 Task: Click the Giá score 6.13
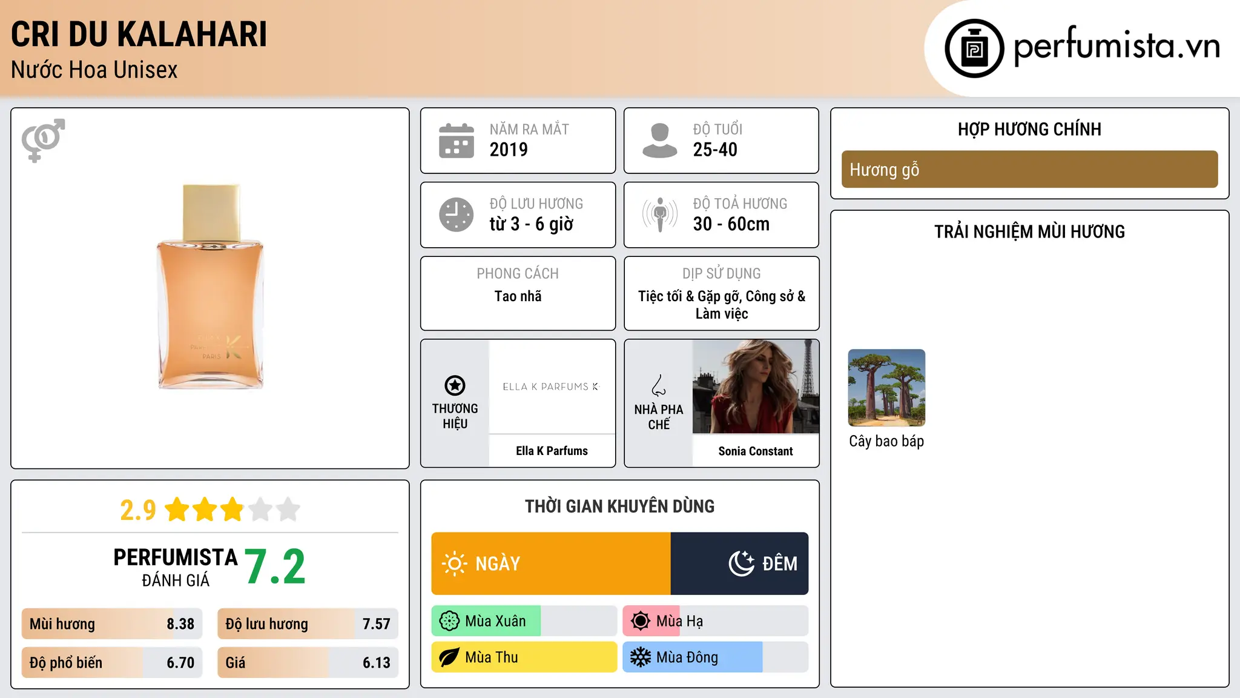(377, 663)
